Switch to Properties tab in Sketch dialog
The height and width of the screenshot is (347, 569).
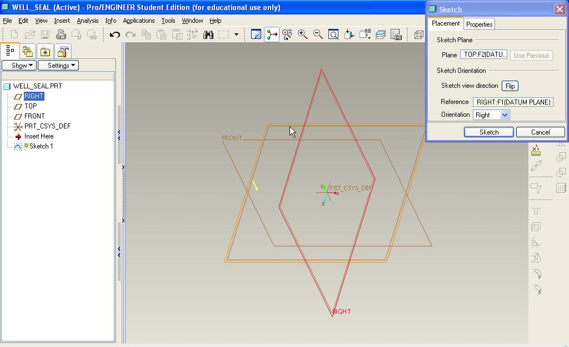479,24
